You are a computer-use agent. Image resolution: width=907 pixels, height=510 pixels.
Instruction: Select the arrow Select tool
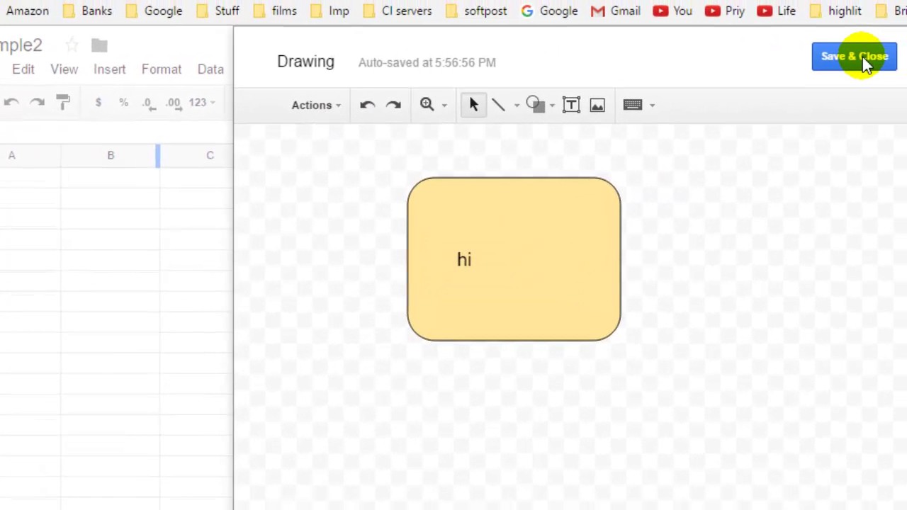click(473, 104)
